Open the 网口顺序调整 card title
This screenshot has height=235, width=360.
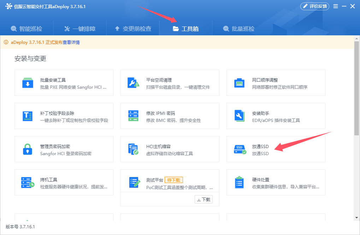coord(265,80)
